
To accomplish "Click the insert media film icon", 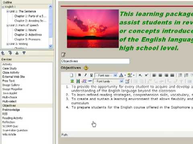I will (x=78, y=81).
